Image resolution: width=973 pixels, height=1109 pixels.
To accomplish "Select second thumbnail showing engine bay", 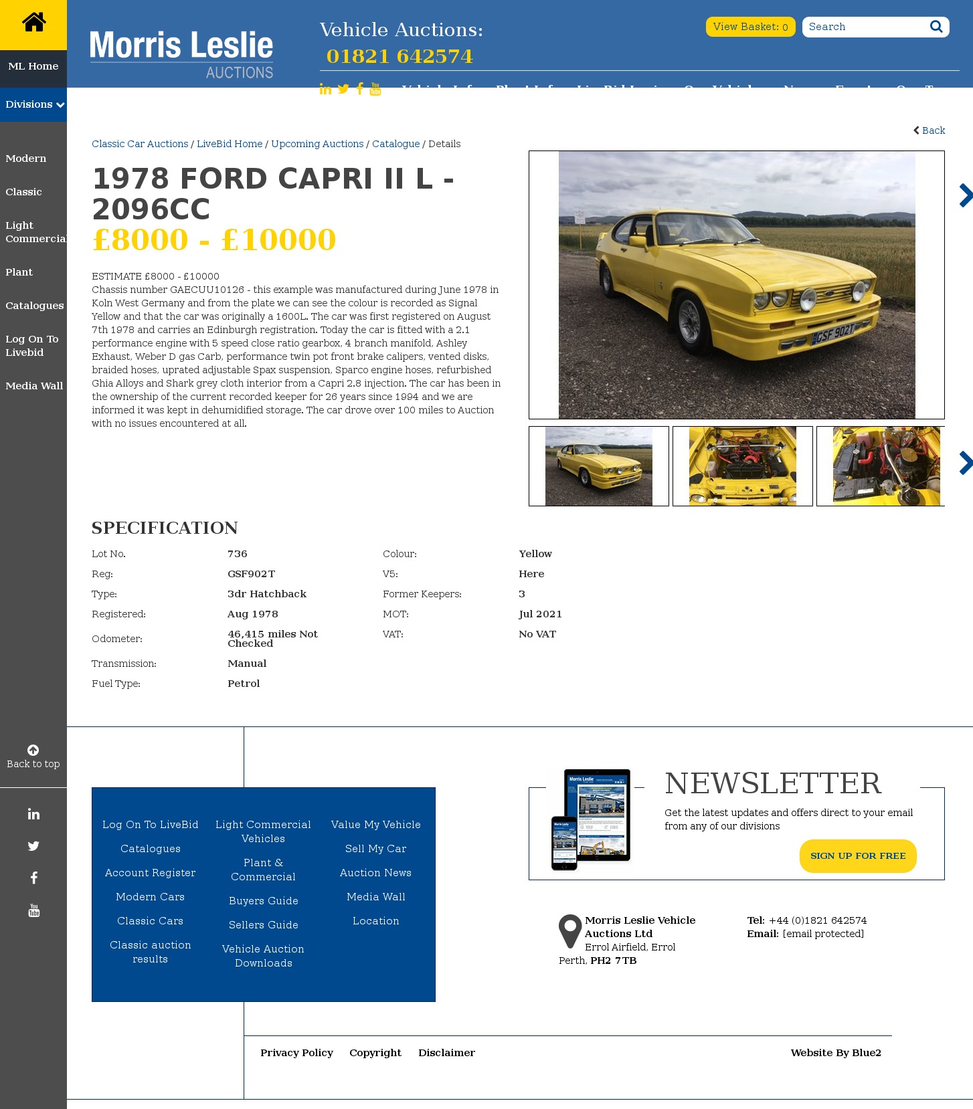I will pyautogui.click(x=743, y=466).
